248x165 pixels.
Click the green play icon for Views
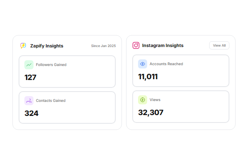[143, 100]
